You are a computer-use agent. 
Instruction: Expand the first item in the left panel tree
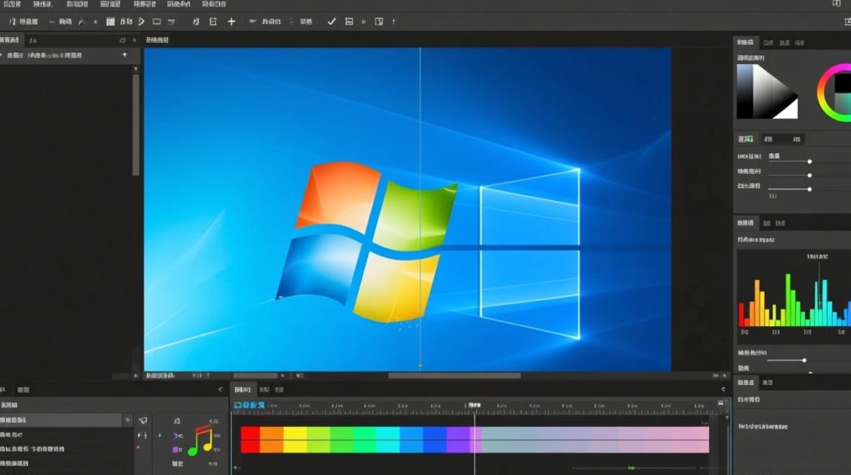(2, 56)
